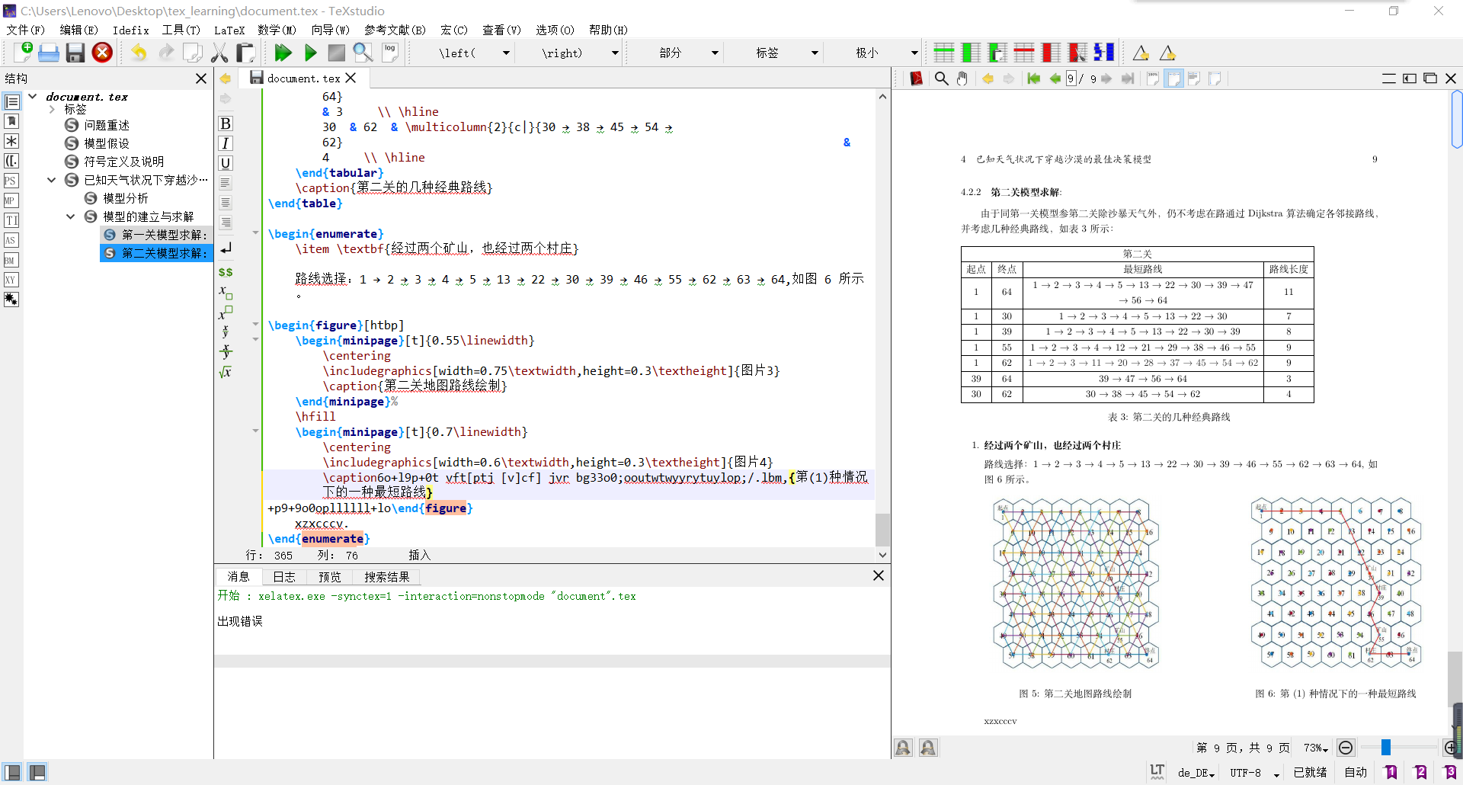Image resolution: width=1463 pixels, height=785 pixels.
Task: Click the red stop compilation icon
Action: click(102, 53)
